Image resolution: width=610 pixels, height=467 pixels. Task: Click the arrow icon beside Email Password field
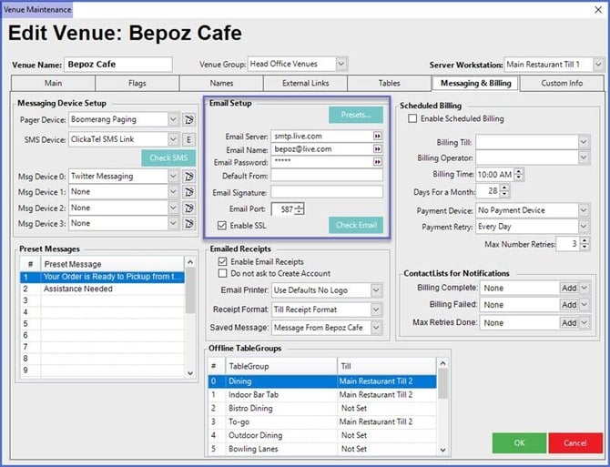(377, 162)
